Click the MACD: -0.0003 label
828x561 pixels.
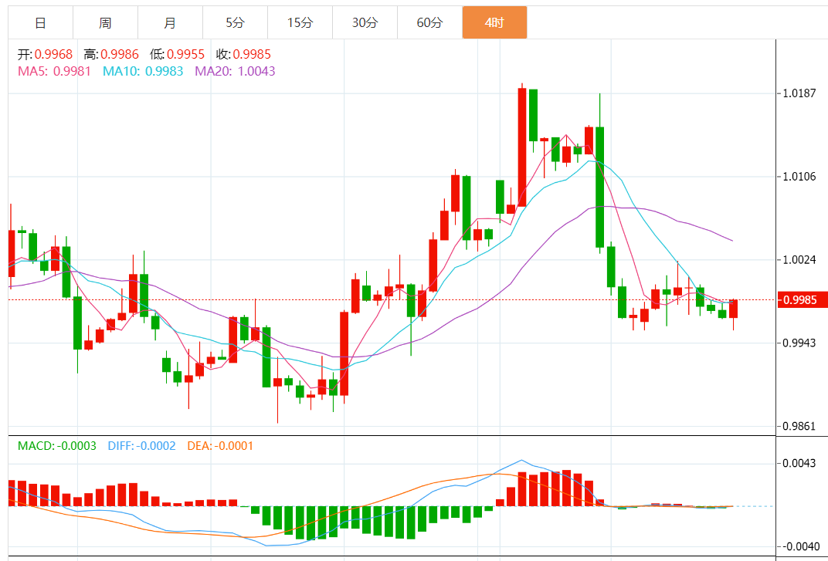tap(57, 446)
